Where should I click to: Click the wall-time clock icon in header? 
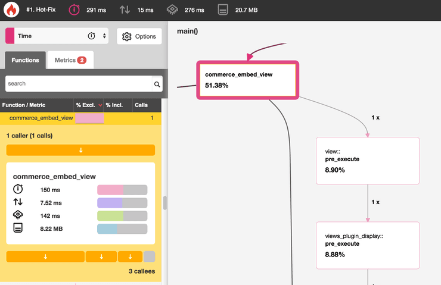(74, 10)
